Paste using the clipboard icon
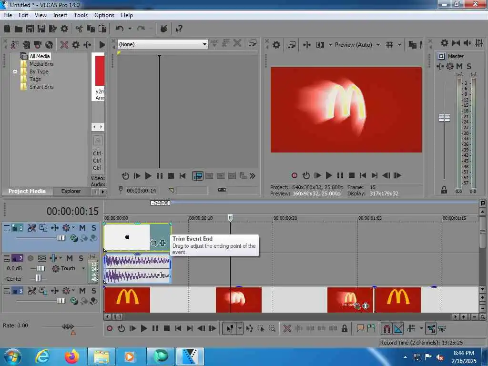 click(x=102, y=29)
